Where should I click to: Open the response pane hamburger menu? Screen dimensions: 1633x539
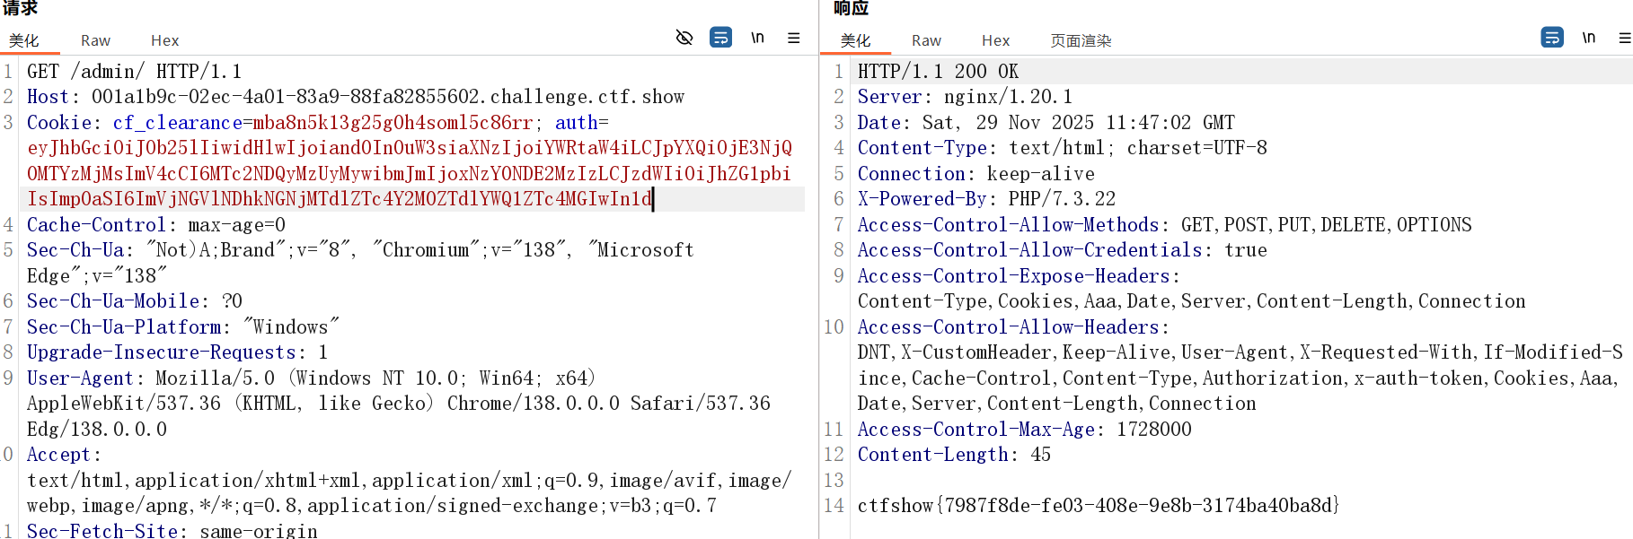1624,38
